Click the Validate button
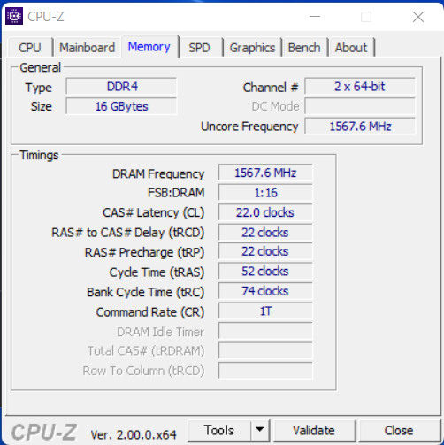Screen dimensions: 444x445 (314, 430)
